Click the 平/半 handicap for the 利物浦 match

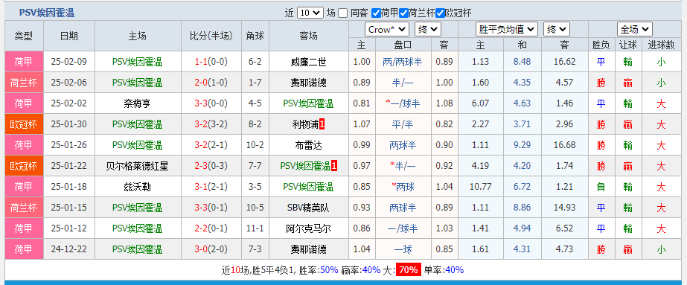coord(403,124)
